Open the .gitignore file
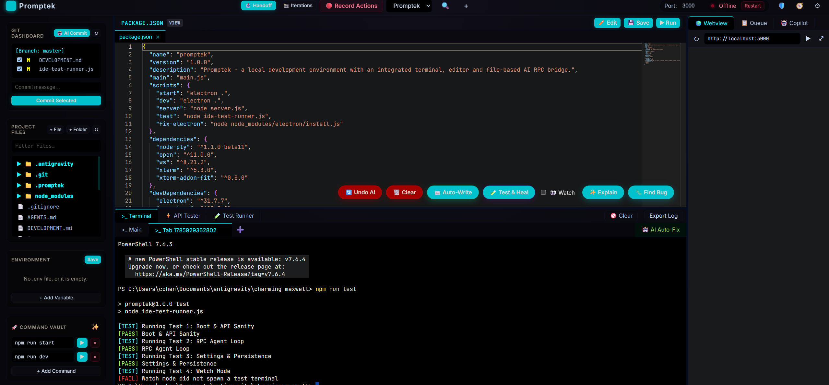The image size is (829, 385). click(x=43, y=207)
